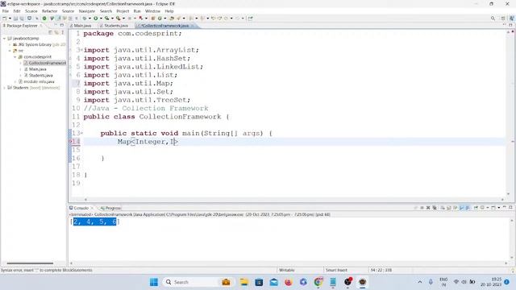Click Remove Launch X icon in Console

(428, 208)
